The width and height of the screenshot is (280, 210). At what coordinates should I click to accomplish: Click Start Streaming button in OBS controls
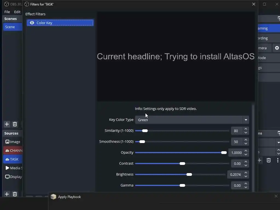[x=269, y=28]
